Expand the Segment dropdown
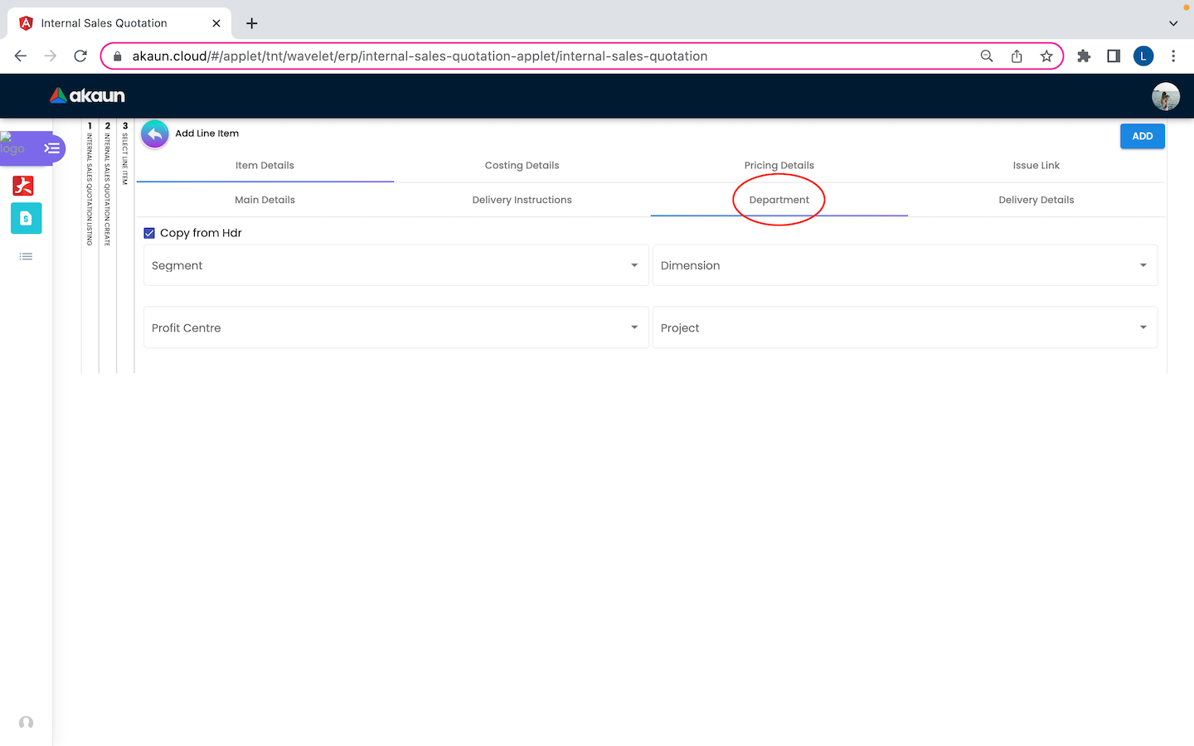Screen dimensions: 1194x746 [x=396, y=265]
